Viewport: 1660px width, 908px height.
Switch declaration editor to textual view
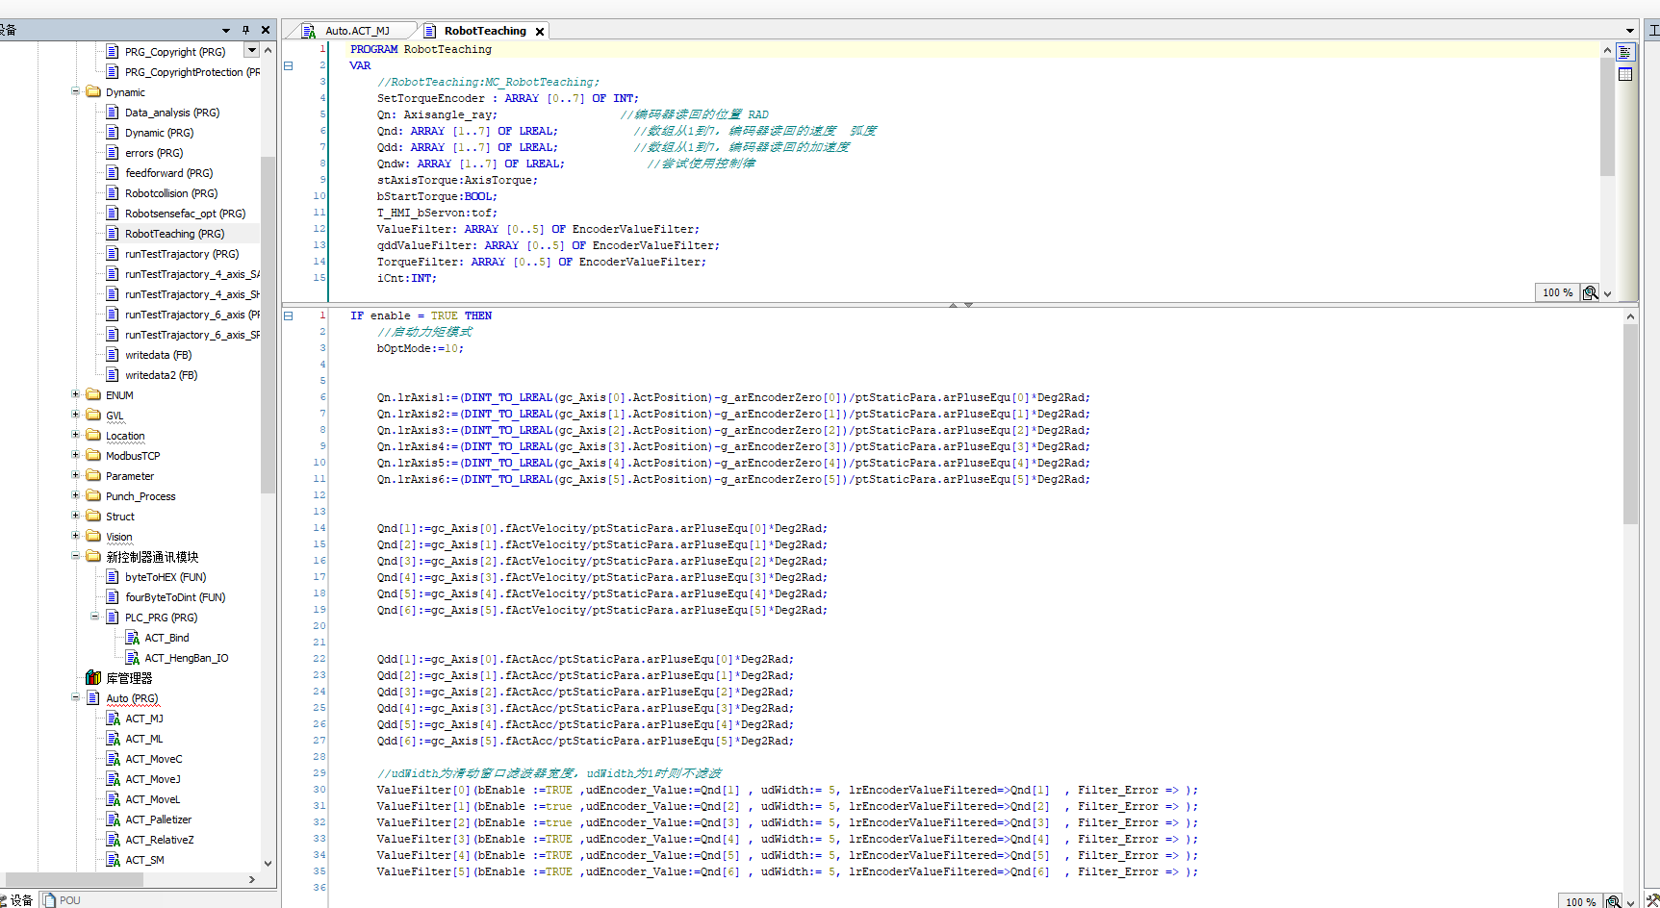pos(1625,53)
